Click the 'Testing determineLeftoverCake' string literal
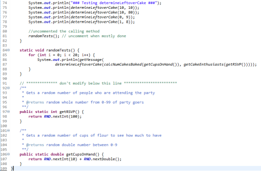 (x=114, y=3)
